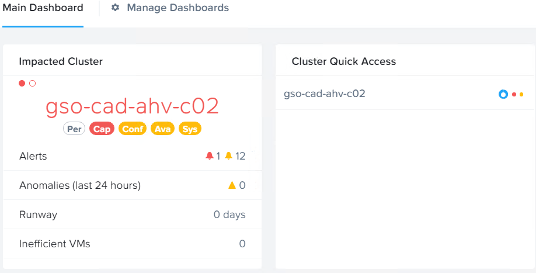Click the Sys health badge

tap(190, 129)
